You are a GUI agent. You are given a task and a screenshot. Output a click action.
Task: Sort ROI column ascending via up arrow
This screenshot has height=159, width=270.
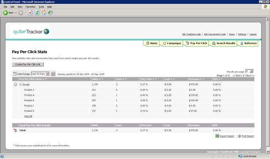(219, 79)
